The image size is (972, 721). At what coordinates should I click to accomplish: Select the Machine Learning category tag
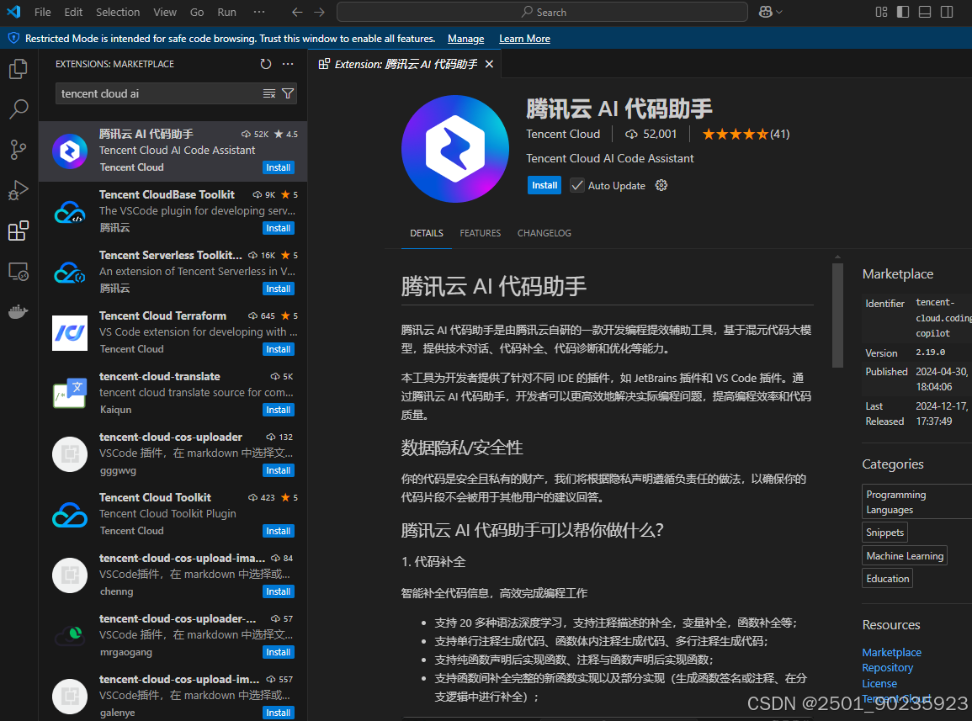click(905, 556)
